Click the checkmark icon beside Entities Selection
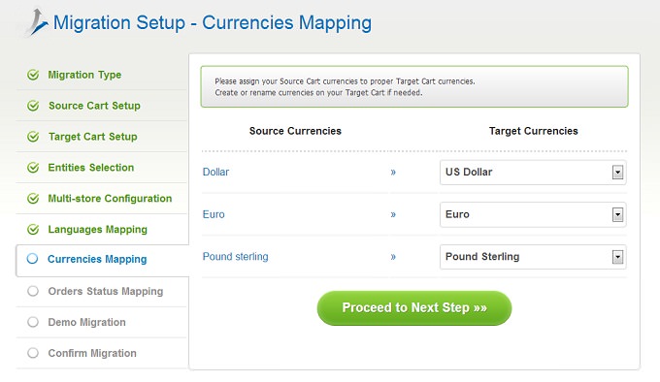 33,168
